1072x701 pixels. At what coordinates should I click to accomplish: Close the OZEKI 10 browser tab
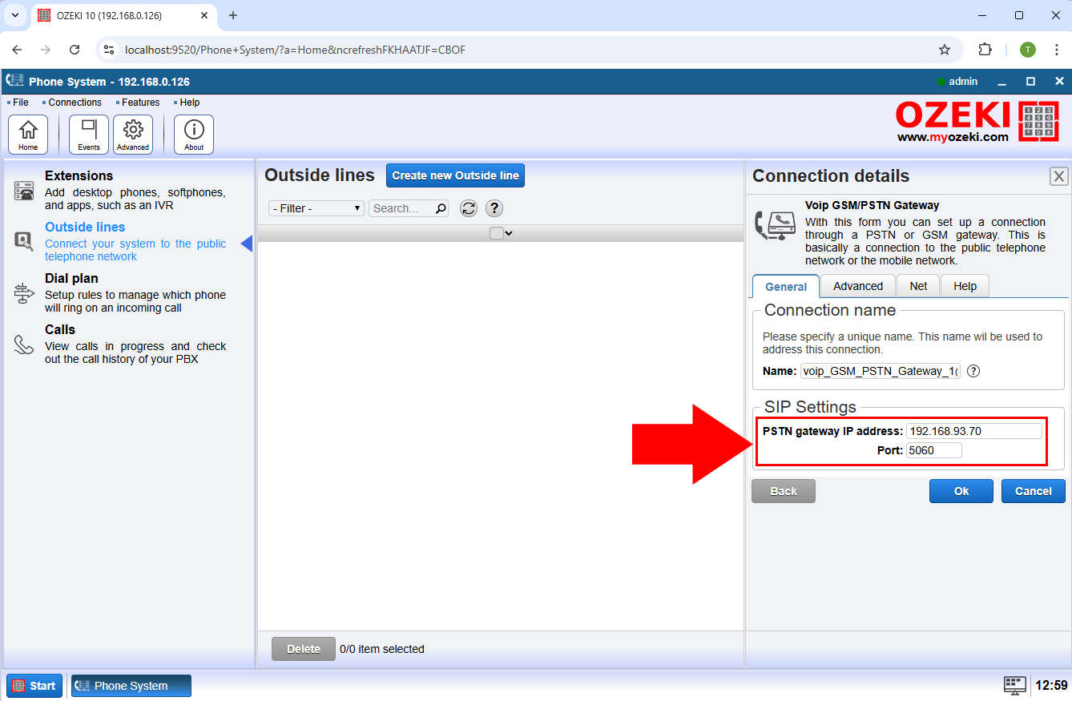[x=205, y=15]
